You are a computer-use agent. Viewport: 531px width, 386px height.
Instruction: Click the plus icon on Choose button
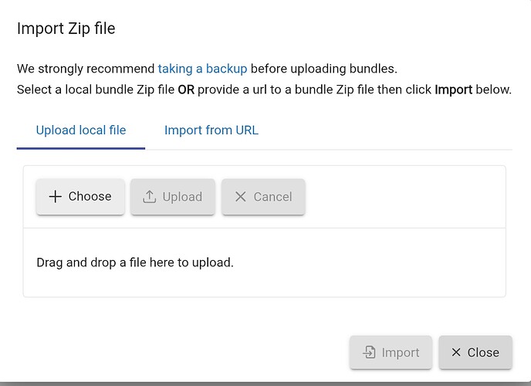click(55, 197)
